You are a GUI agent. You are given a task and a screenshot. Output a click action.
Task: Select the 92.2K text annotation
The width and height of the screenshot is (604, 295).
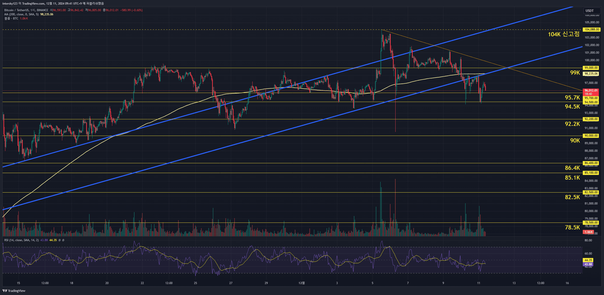(572, 124)
